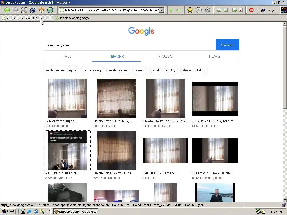Open the Windows Start menu
Image resolution: width=287 pixels, height=215 pixels.
click(x=8, y=212)
